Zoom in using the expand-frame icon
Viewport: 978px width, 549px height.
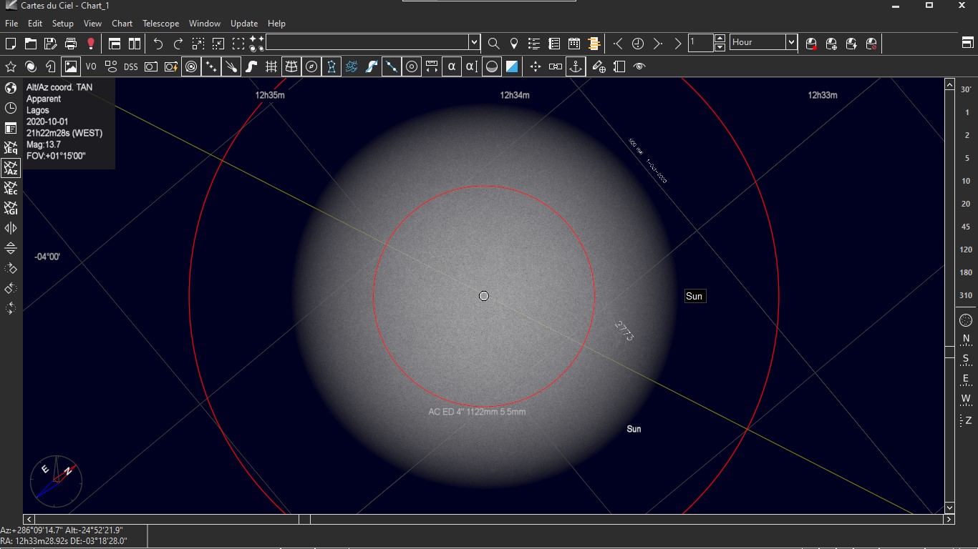[198, 44]
